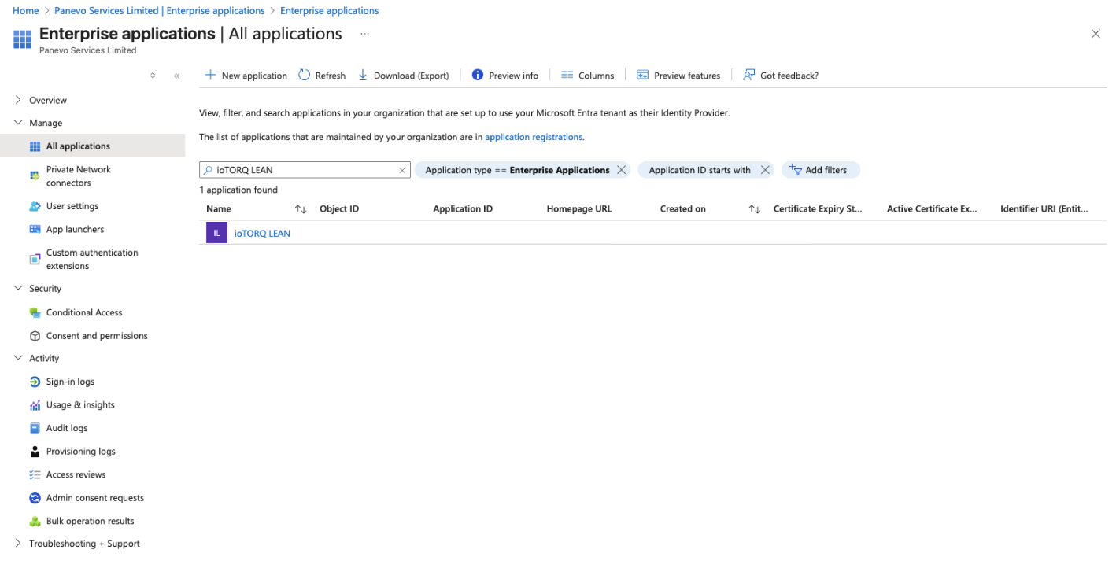Select All applications in sidebar
This screenshot has width=1116, height=568.
coord(93,146)
